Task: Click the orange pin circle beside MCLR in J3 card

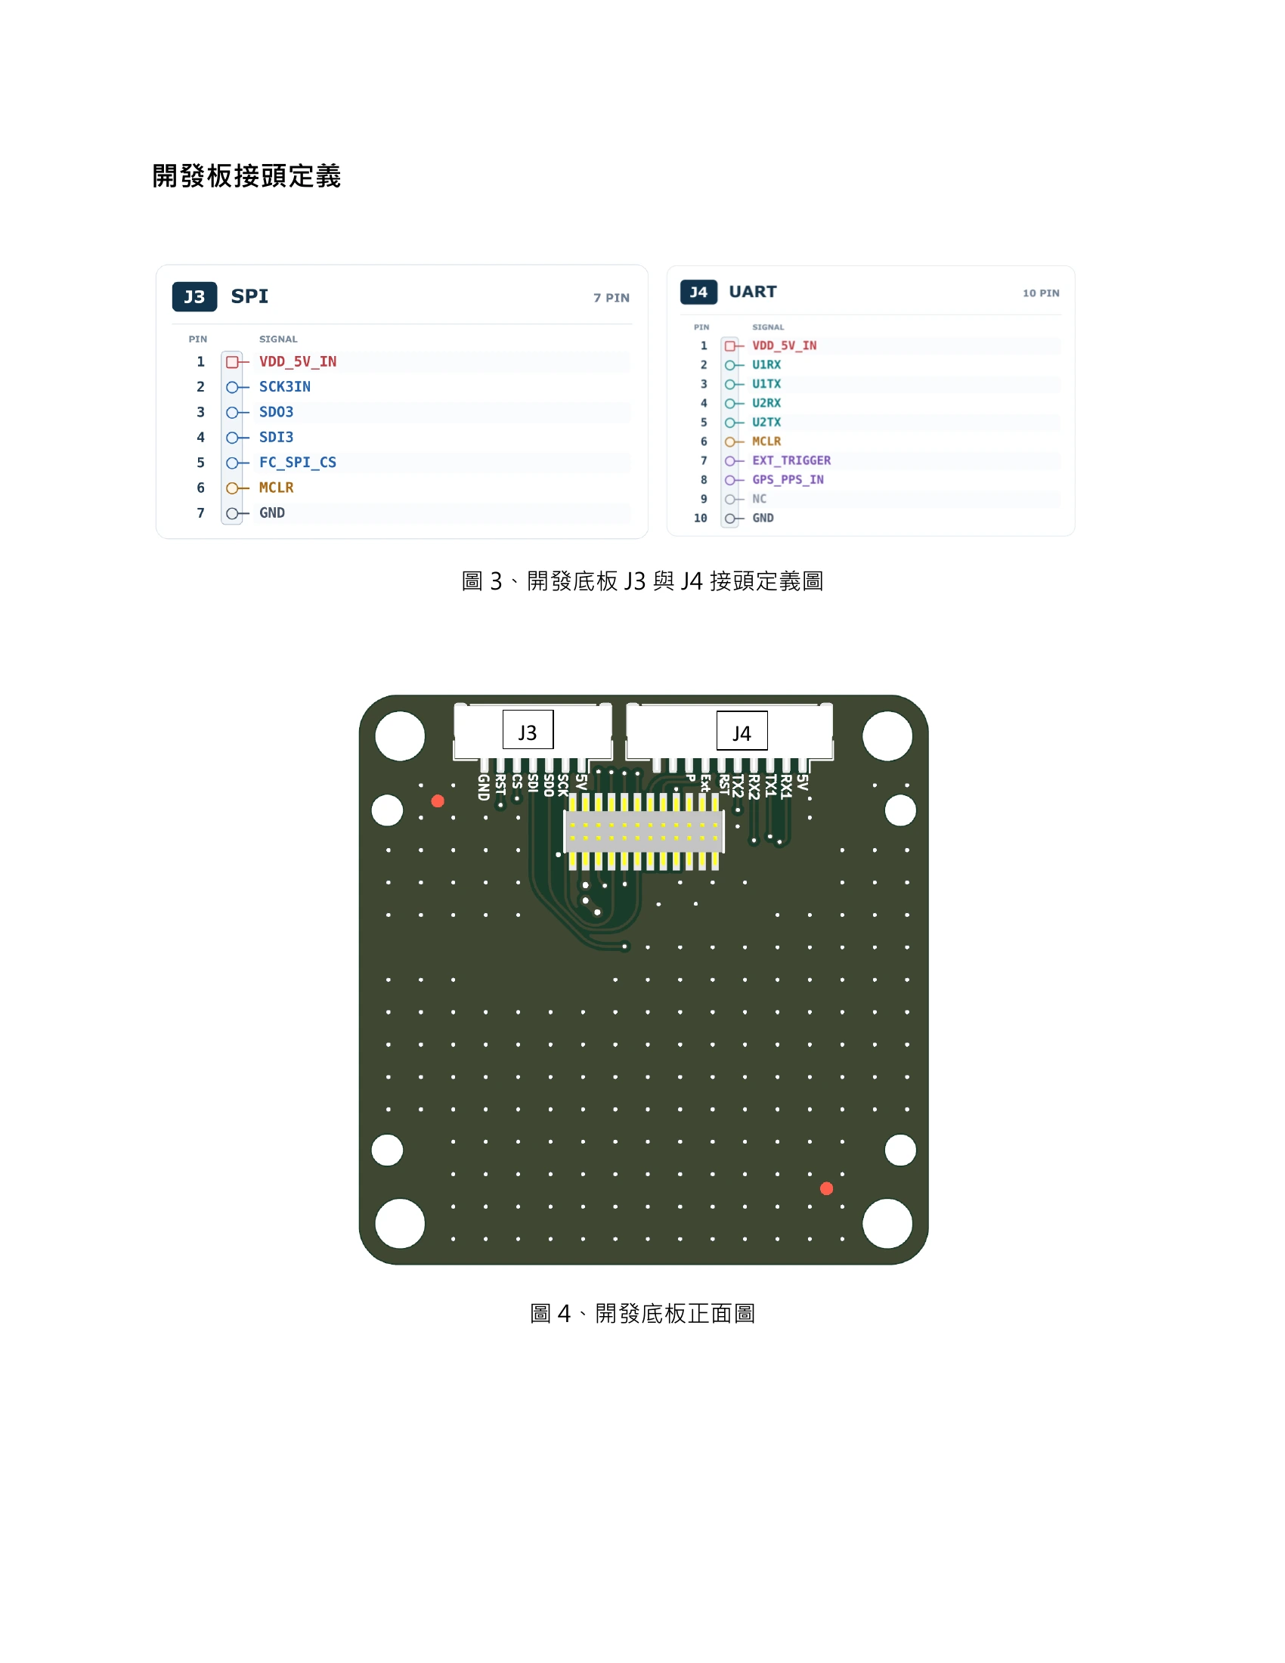Action: (x=231, y=488)
